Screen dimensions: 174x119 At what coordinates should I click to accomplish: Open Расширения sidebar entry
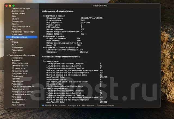tap(17, 84)
